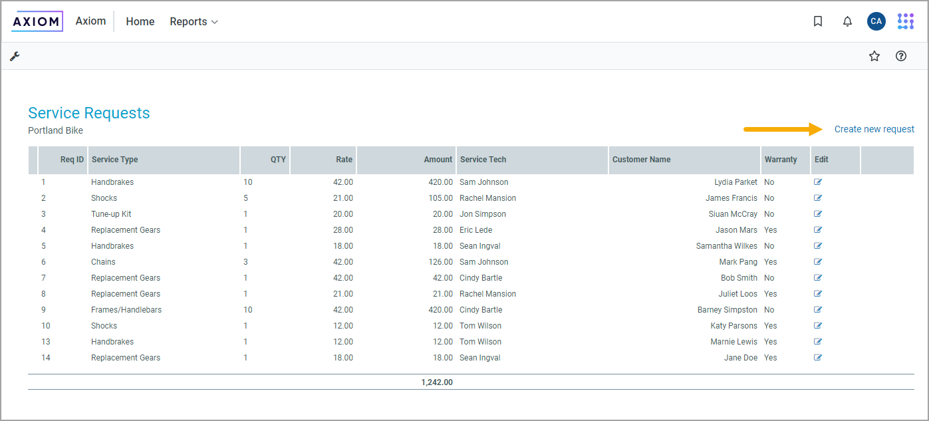Go to the Home menu item
Image resolution: width=929 pixels, height=421 pixels.
click(x=140, y=22)
